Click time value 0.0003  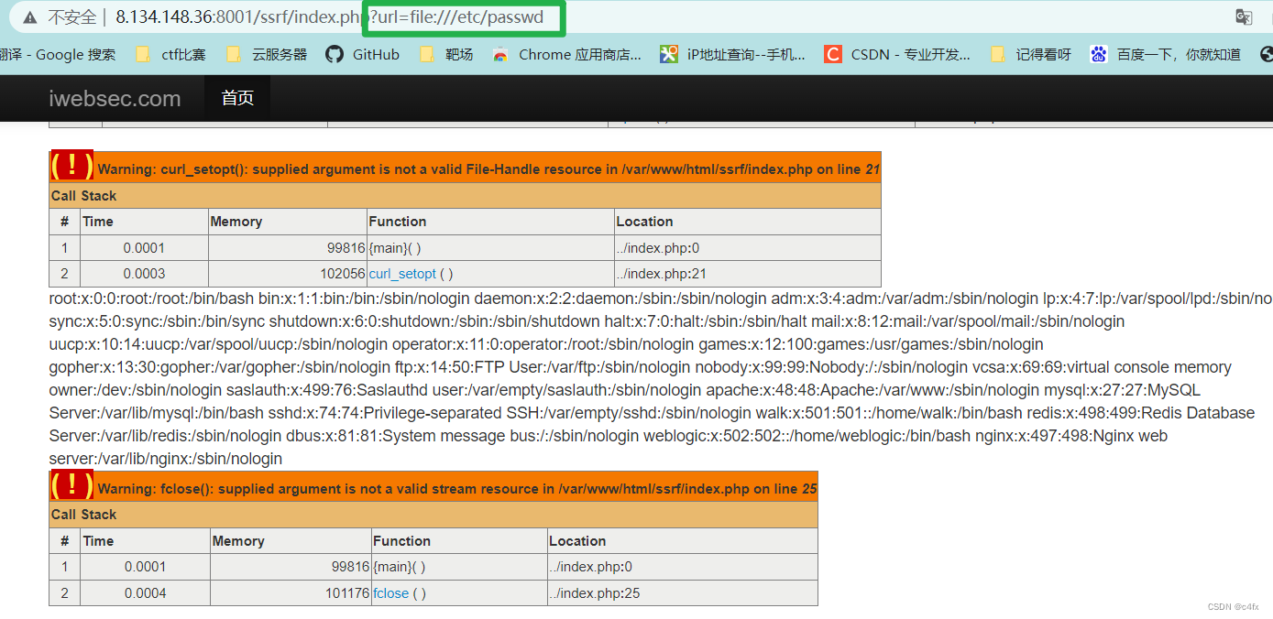pos(145,274)
